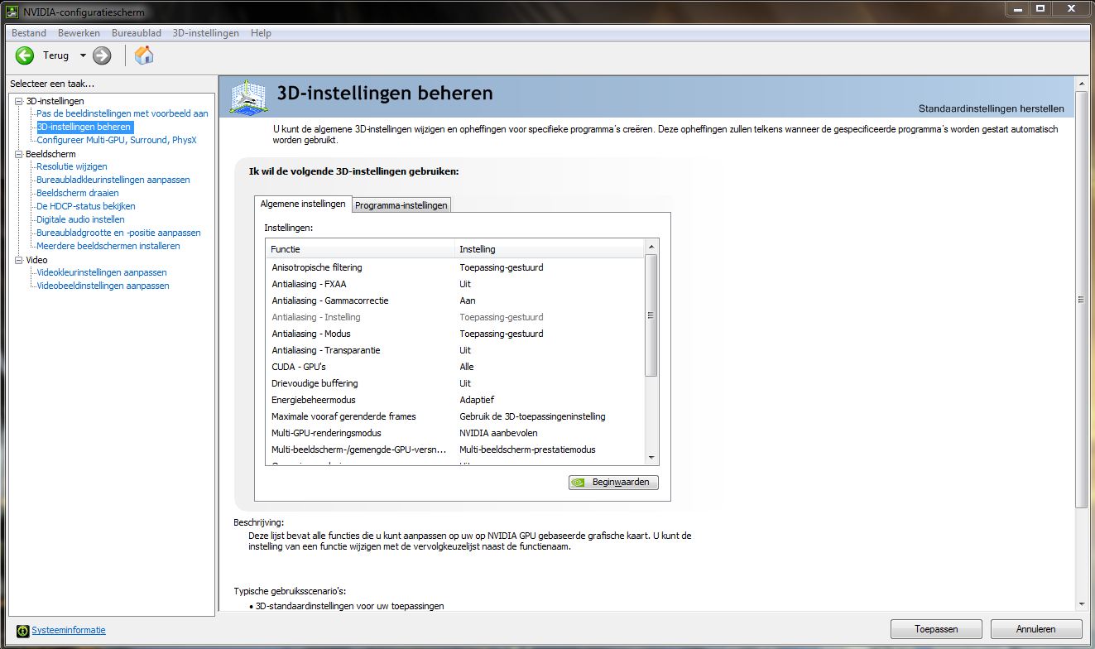Open Bureaubladkleurinstellingen aanpassen
Screen dimensions: 1095x649
[x=113, y=180]
